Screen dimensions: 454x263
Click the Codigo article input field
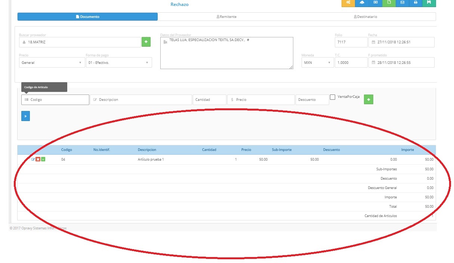tap(55, 100)
